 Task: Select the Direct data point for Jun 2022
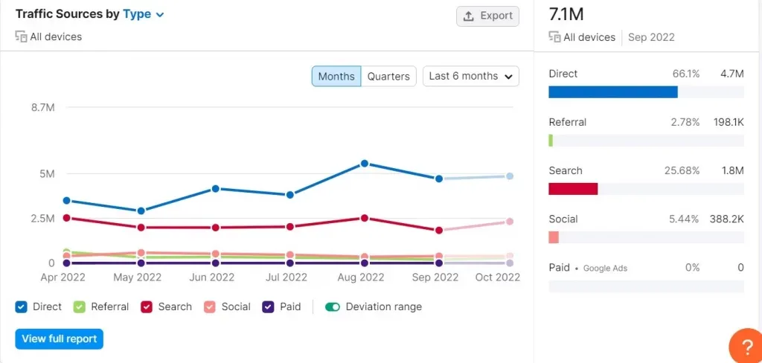pos(215,188)
